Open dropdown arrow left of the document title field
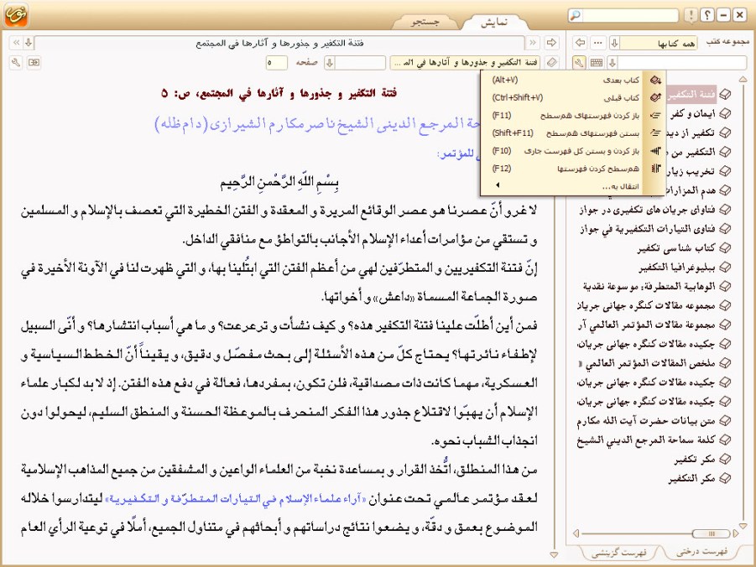This screenshot has width=756, height=567. point(29,43)
